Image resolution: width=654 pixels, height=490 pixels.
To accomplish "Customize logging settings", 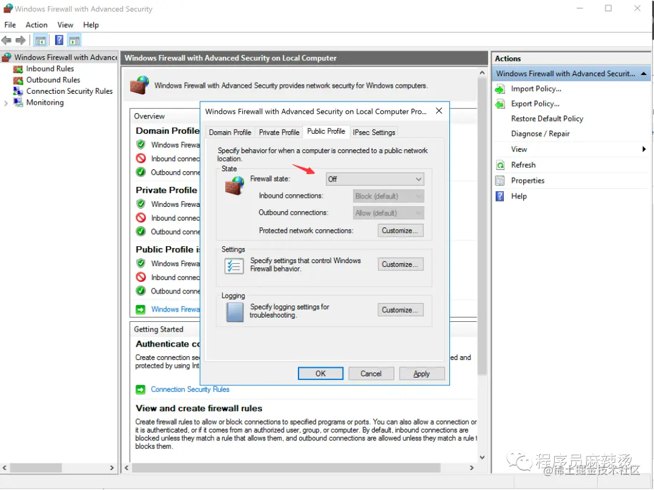I will click(x=400, y=310).
